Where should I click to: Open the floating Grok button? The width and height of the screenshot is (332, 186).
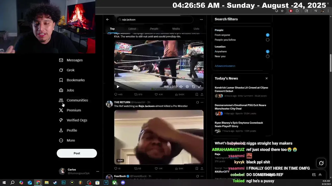[x=321, y=163]
